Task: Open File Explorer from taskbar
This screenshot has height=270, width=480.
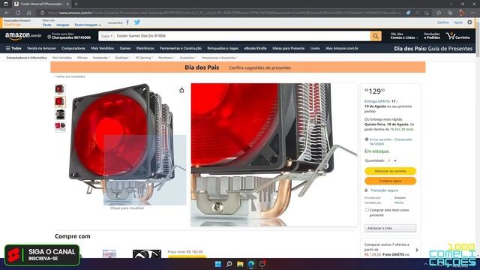Action: tap(240, 264)
